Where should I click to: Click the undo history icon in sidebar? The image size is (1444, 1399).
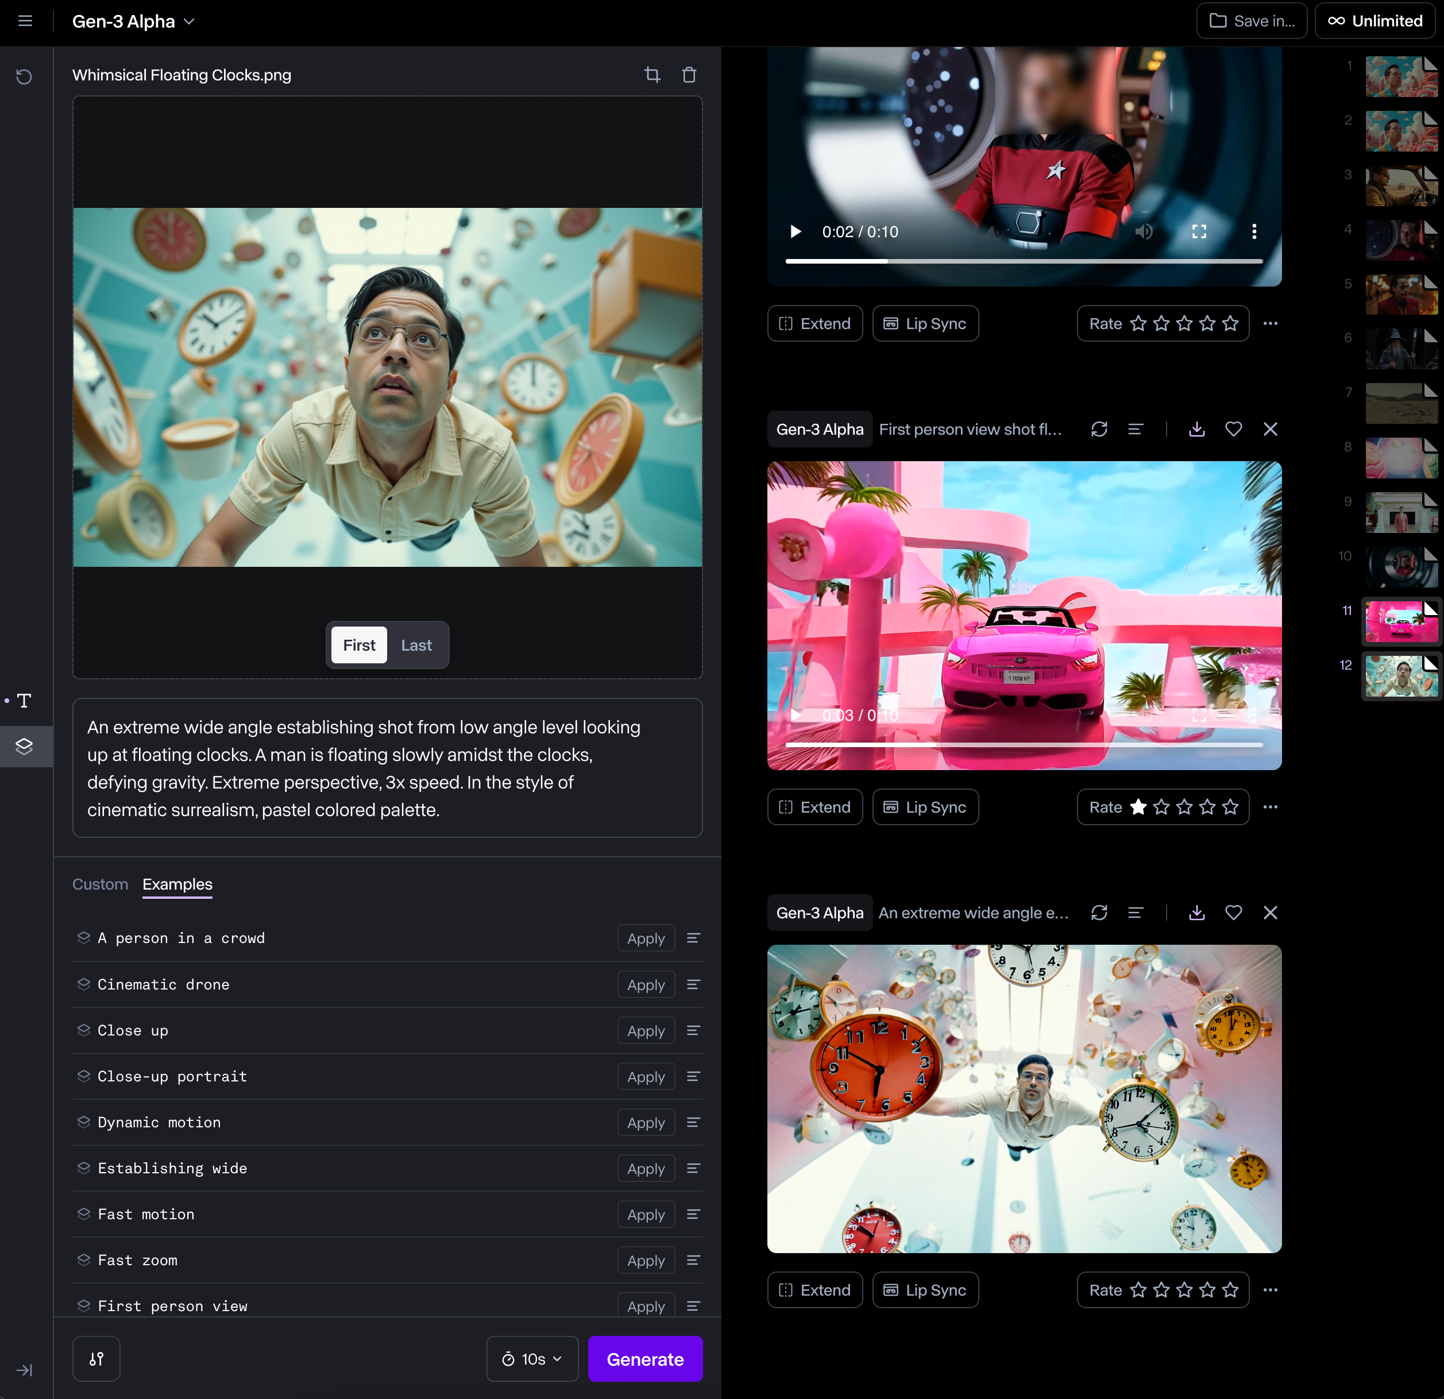point(24,76)
